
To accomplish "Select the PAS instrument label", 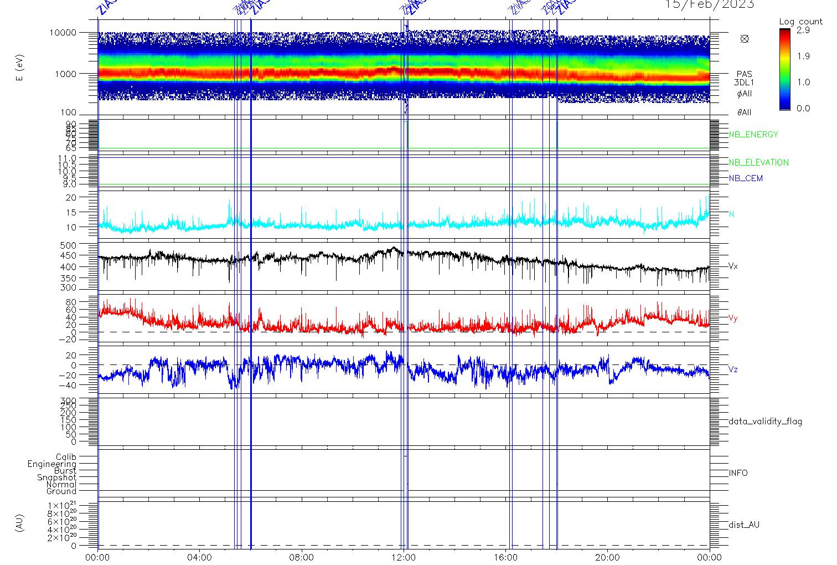I will tap(744, 74).
